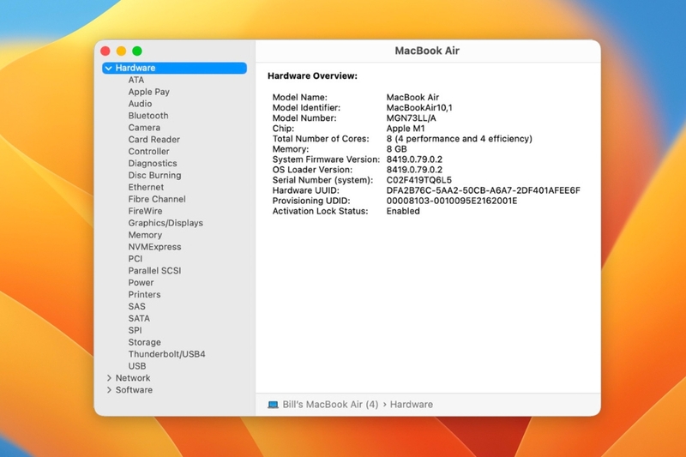The image size is (686, 457).
Task: Select ATA in the sidebar
Action: coord(136,80)
